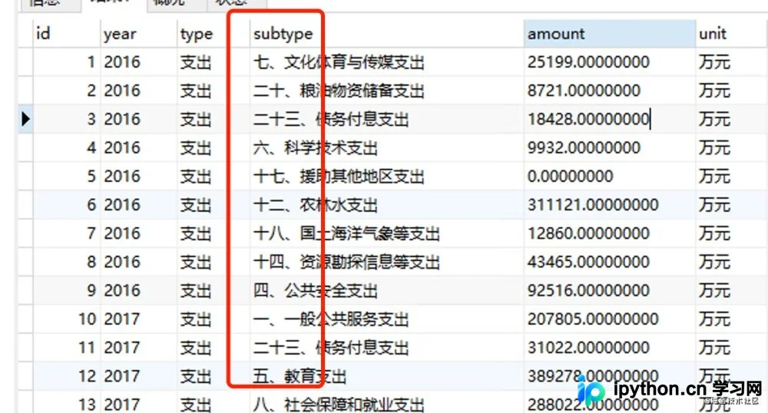Select the current row indicator arrow on row 3

coord(25,119)
